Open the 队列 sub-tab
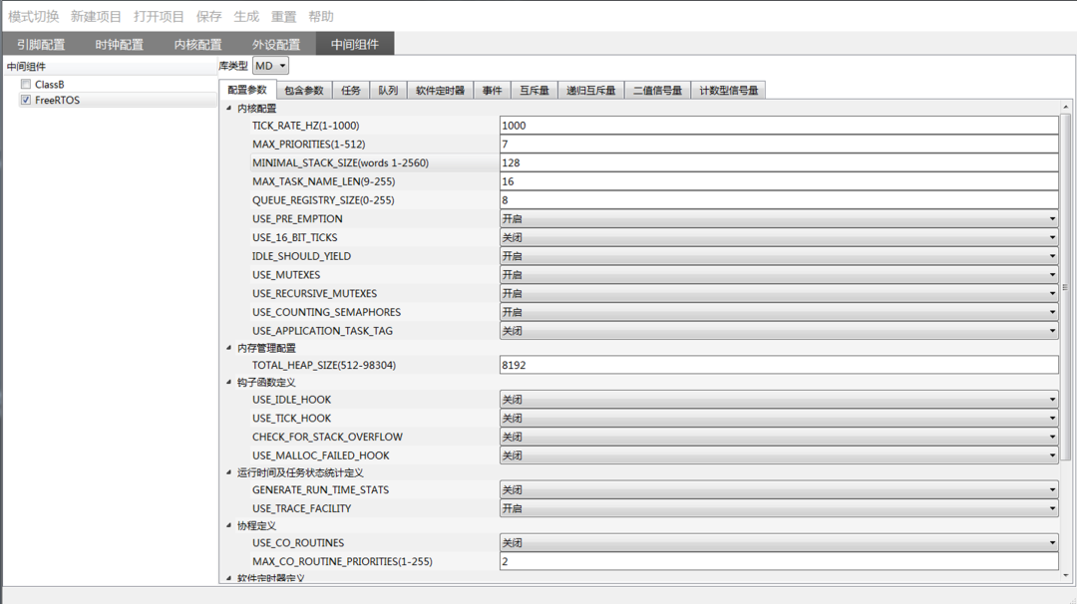This screenshot has width=1077, height=604. [388, 91]
